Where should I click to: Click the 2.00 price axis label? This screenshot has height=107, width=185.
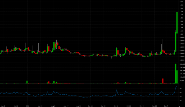pos(181,2)
